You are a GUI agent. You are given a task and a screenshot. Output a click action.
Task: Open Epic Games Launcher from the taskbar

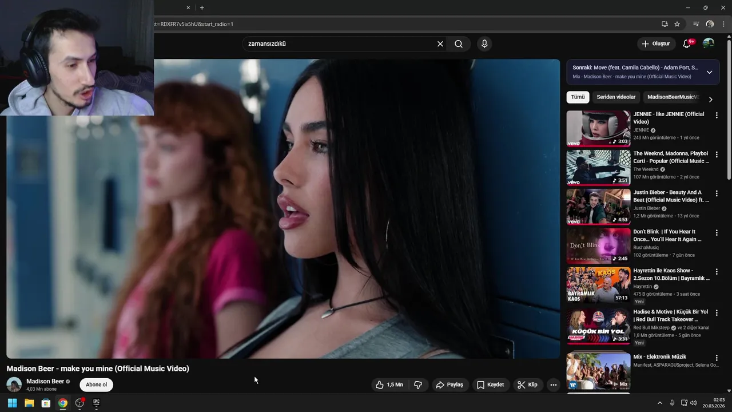[97, 403]
